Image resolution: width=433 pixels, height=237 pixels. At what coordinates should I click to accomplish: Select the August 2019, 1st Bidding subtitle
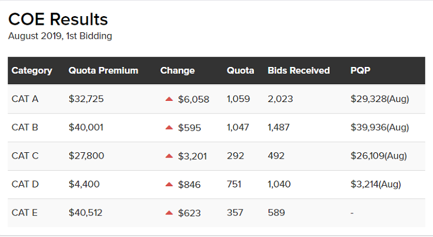click(60, 36)
